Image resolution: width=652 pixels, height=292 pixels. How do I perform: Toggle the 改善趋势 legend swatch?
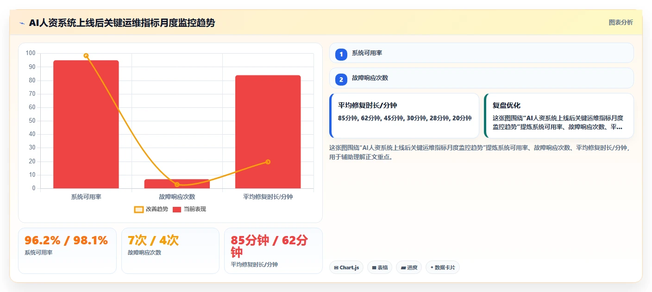pos(139,209)
